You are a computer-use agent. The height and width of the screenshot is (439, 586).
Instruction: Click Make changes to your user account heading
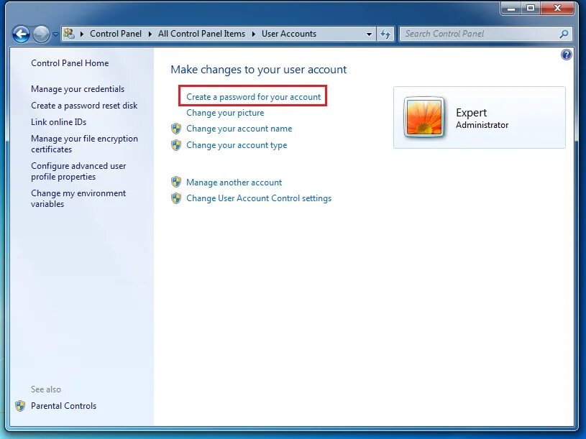click(x=259, y=70)
